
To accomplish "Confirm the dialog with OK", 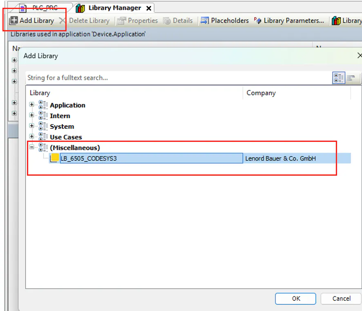I will coord(296,298).
